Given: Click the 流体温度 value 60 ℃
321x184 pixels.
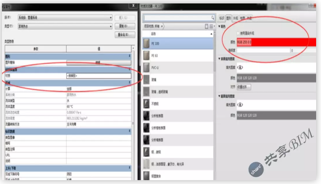Looking at the screenshot, I should pyautogui.click(x=99, y=107).
